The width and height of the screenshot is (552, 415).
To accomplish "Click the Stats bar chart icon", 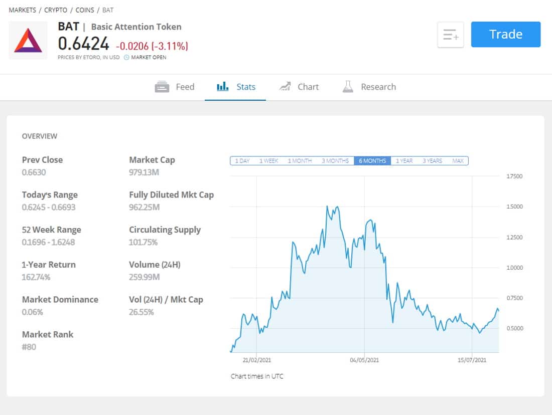I will coord(222,86).
